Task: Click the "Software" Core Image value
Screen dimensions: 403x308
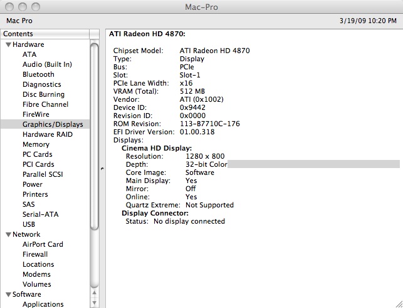Action: tap(200, 172)
